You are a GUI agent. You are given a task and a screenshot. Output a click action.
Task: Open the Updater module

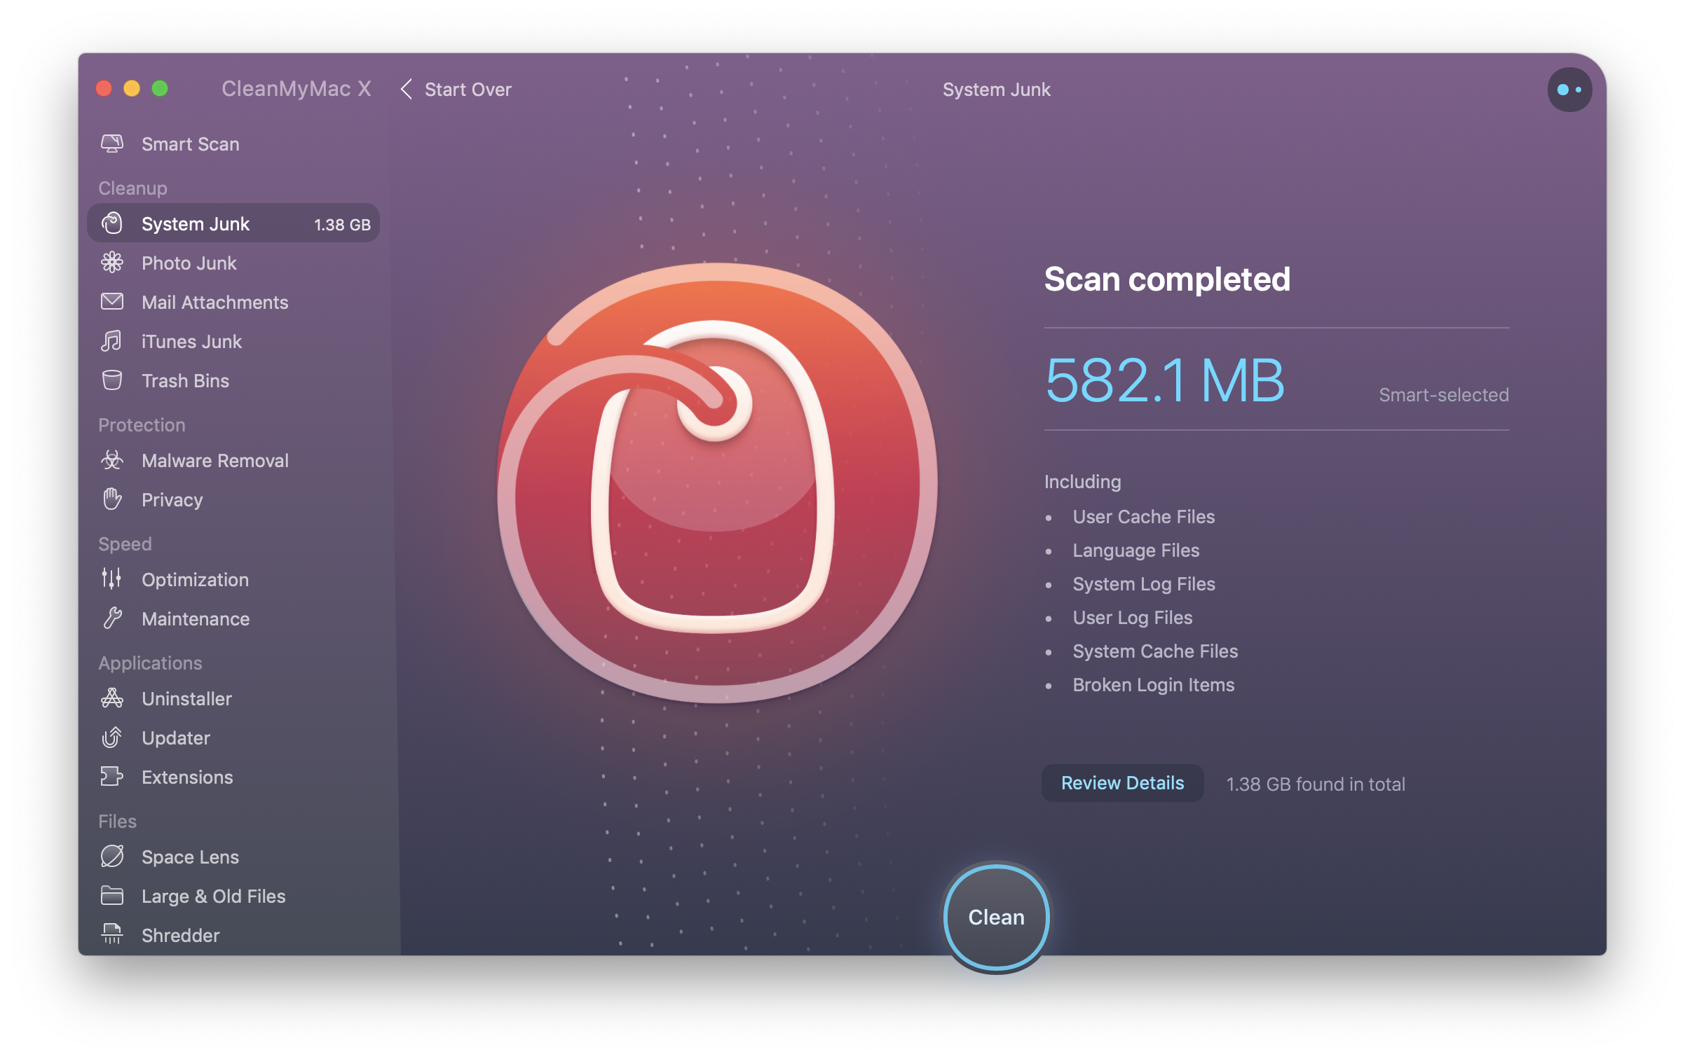[175, 738]
